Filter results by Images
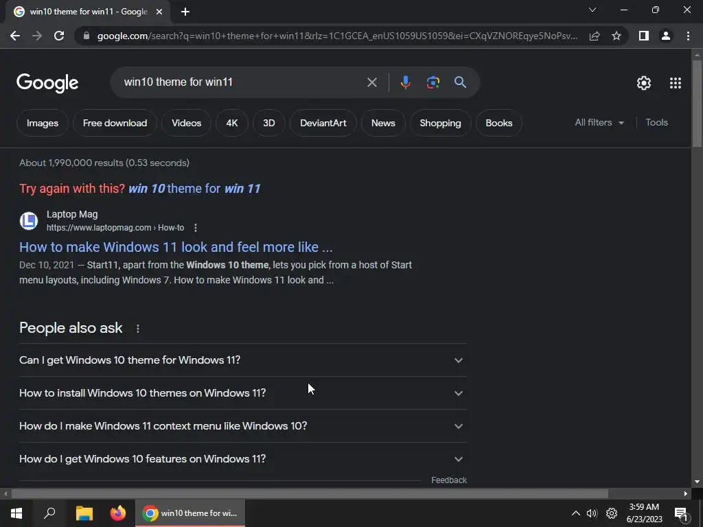Image resolution: width=703 pixels, height=527 pixels. coord(42,123)
